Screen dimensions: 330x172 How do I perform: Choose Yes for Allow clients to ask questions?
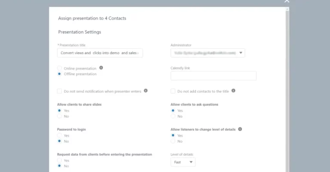(x=173, y=111)
